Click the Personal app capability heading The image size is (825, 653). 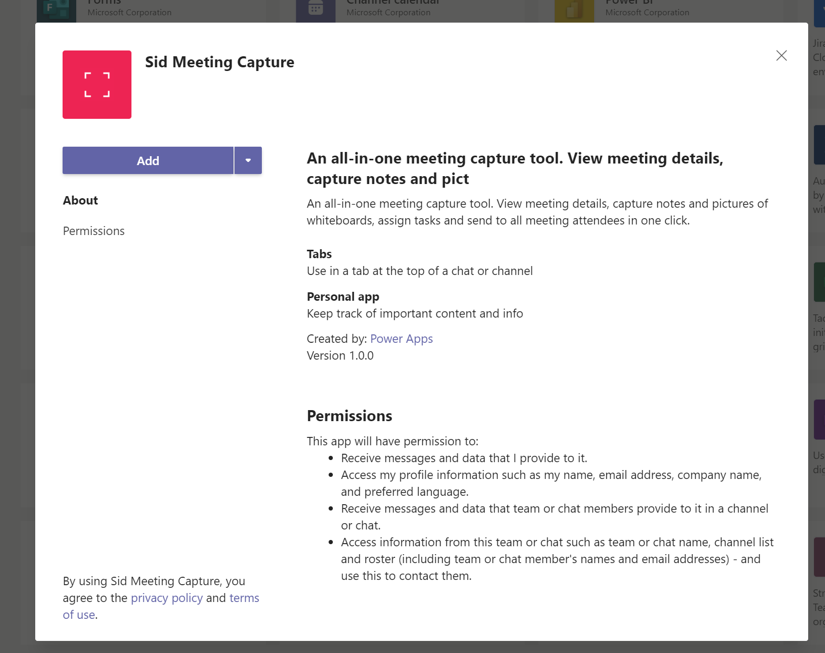coord(343,297)
